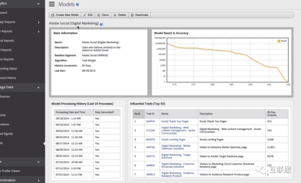
Task: Click the Delete button in toolbar
Action: [120, 15]
